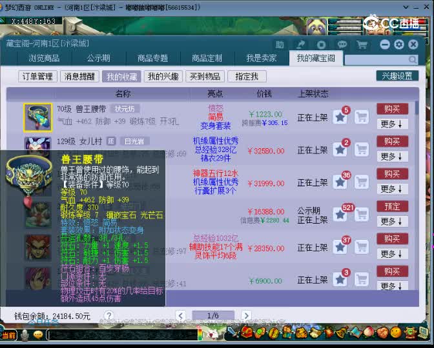
Task: Open the sword attack icon in game toolbar
Action: pyautogui.click(x=232, y=333)
